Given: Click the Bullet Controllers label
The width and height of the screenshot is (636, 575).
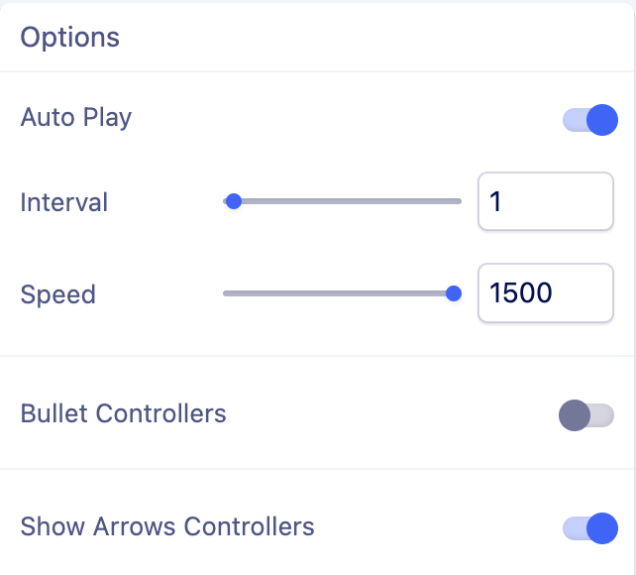Looking at the screenshot, I should pos(124,413).
